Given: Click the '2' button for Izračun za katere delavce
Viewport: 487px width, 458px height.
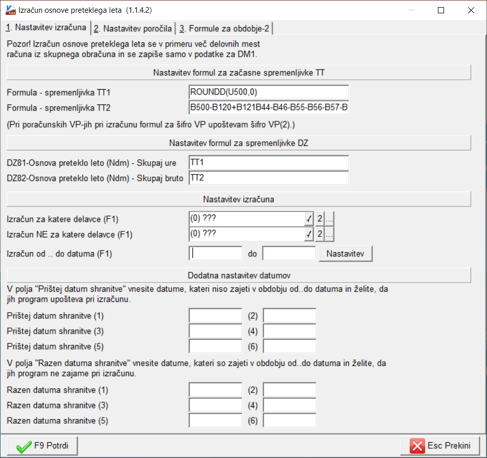Looking at the screenshot, I should pyautogui.click(x=320, y=219).
